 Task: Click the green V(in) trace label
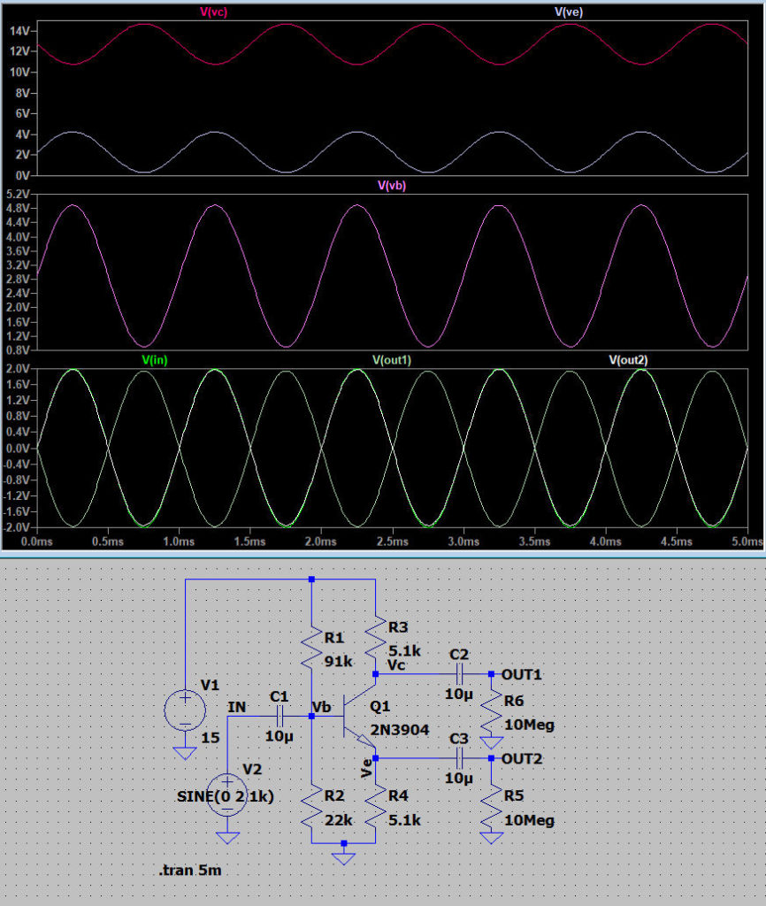pos(154,360)
